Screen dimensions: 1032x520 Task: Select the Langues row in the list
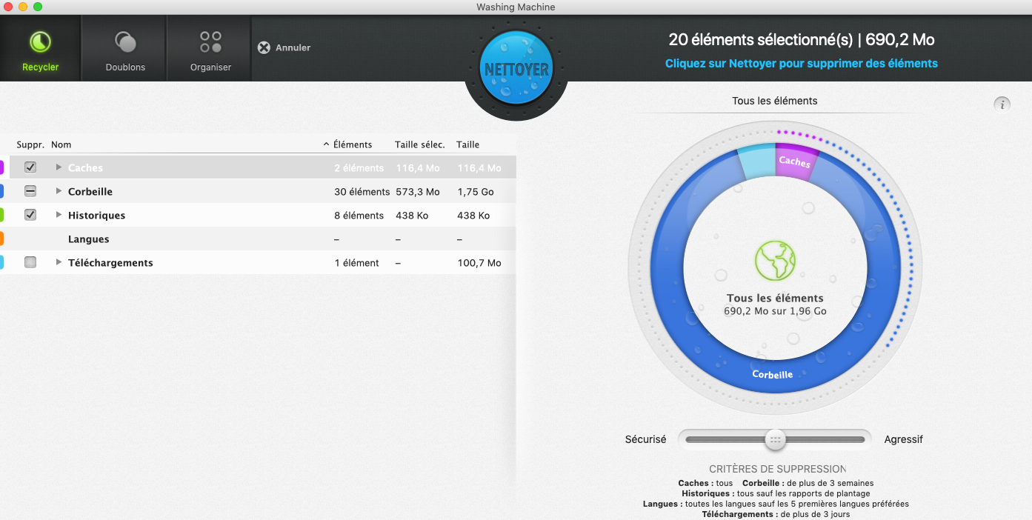tap(89, 239)
